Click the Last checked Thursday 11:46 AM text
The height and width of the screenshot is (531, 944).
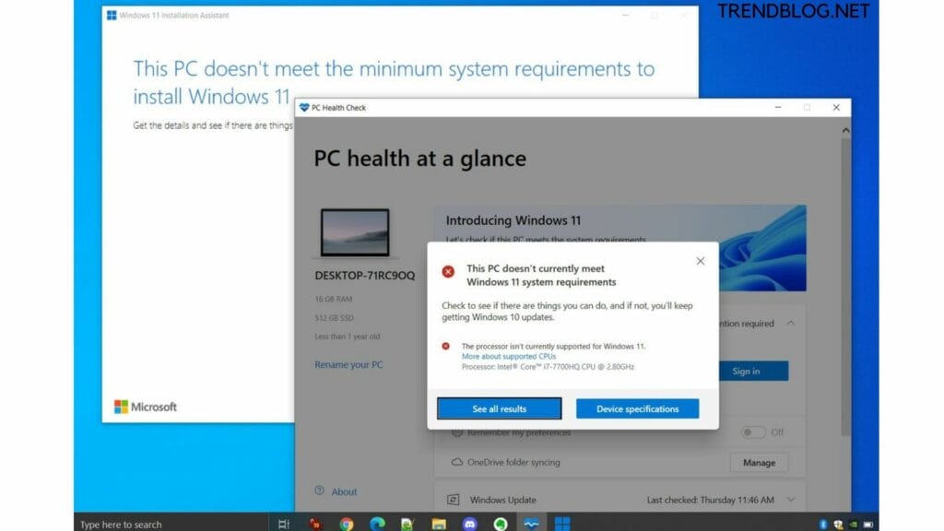pyautogui.click(x=711, y=500)
